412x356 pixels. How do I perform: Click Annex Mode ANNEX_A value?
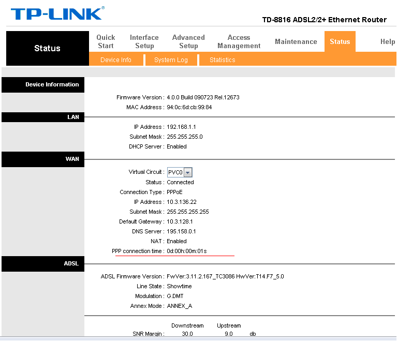pos(180,306)
